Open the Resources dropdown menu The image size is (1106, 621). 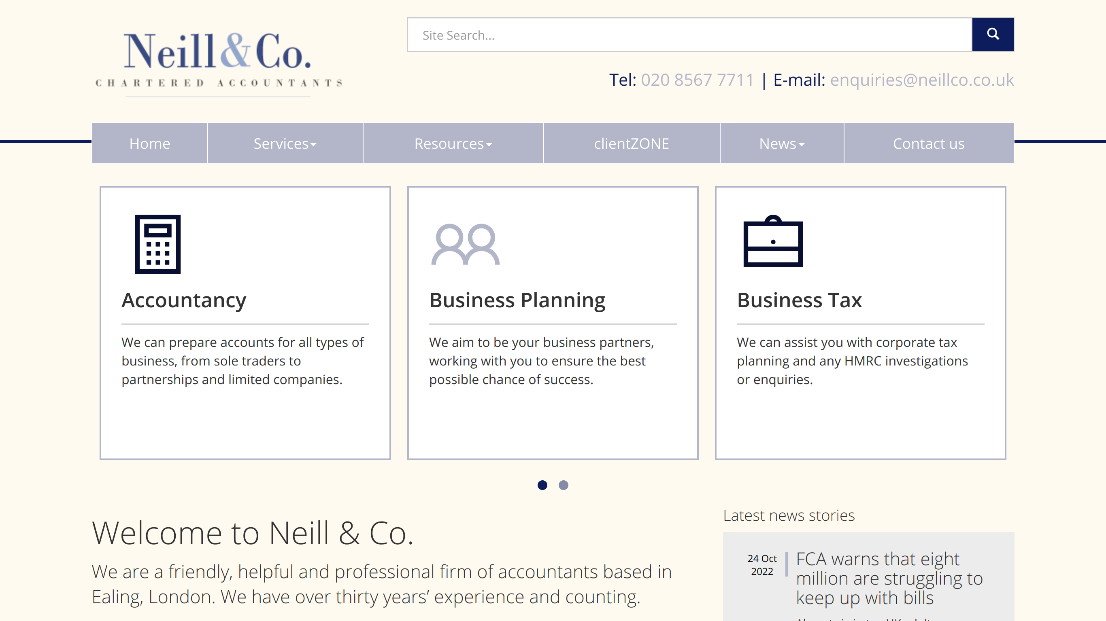(453, 144)
